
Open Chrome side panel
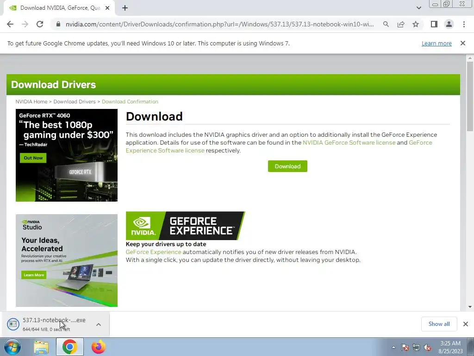tap(434, 24)
